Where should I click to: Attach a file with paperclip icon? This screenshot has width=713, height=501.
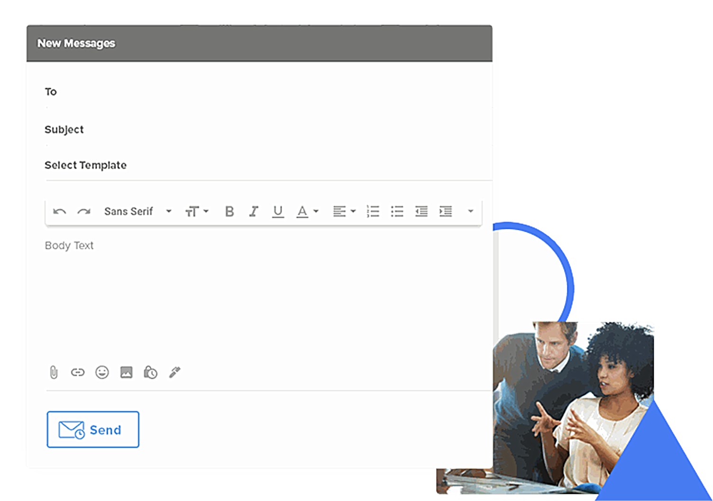pyautogui.click(x=54, y=373)
